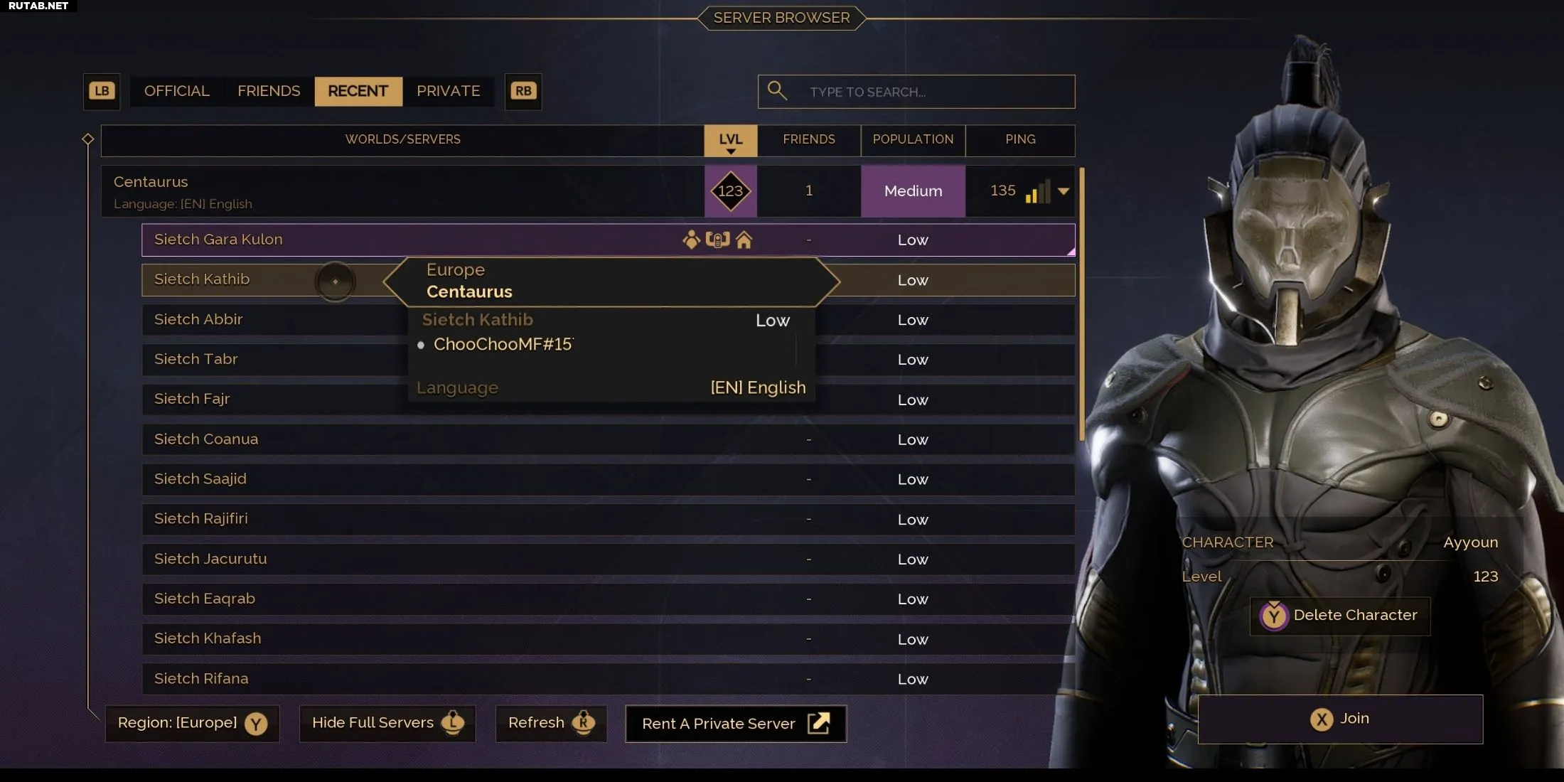Sort by the Population column header

[x=913, y=140]
